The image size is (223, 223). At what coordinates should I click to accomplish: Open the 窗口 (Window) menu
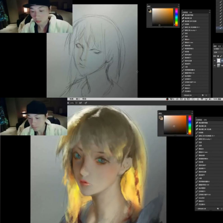click(78, 99)
